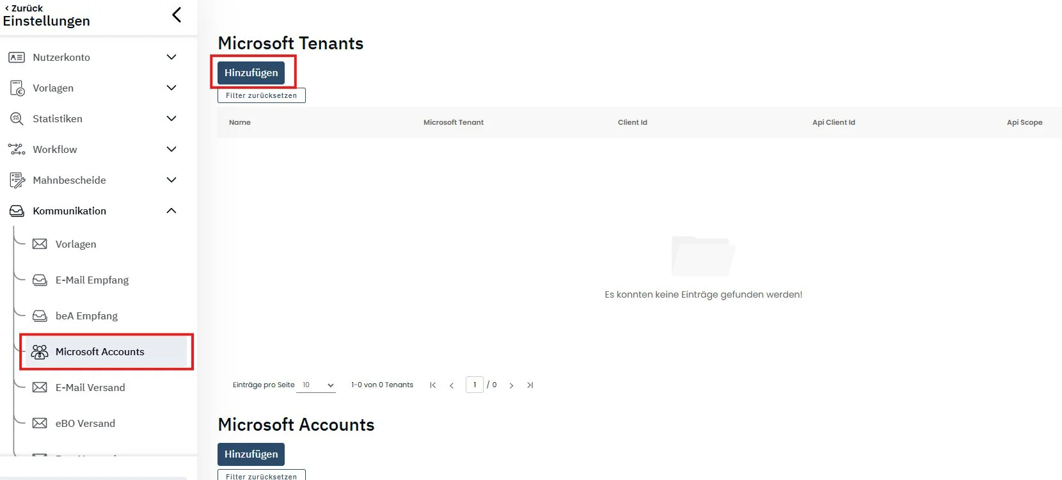The height and width of the screenshot is (480, 1062).
Task: Click the Workflow menu label
Action: pos(55,149)
